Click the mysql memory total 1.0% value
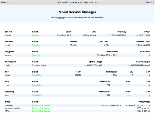The image size is (155, 113). [143, 45]
